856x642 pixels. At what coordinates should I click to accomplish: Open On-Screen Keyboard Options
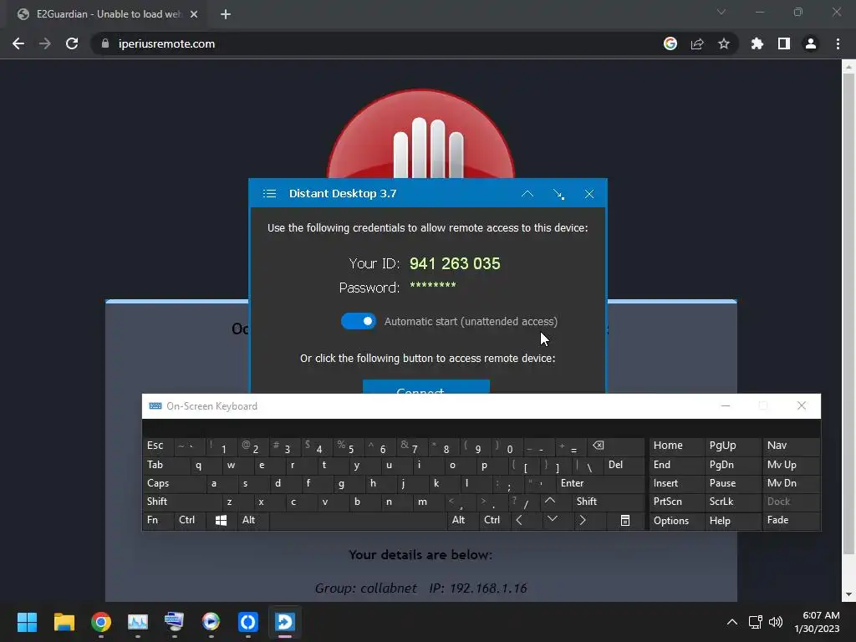(x=675, y=520)
